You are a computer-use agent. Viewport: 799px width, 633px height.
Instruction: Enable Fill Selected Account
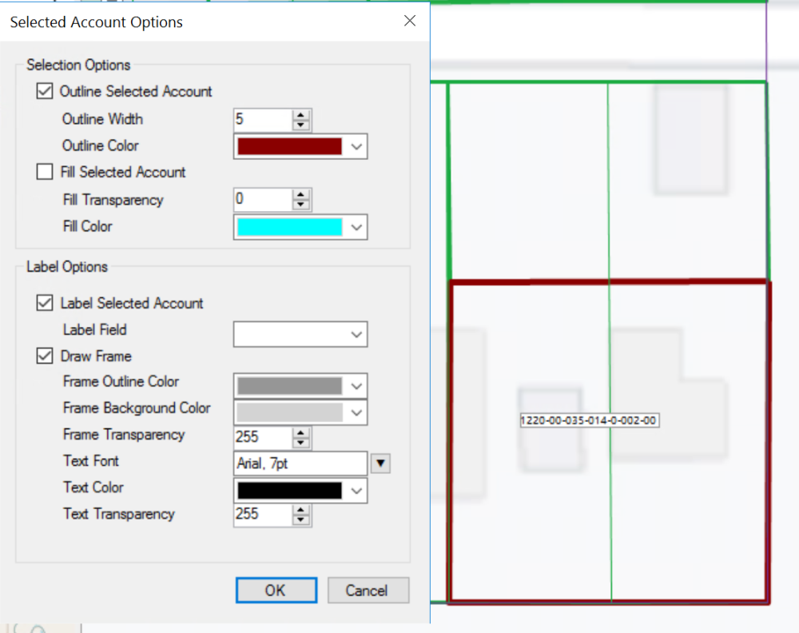(x=44, y=171)
